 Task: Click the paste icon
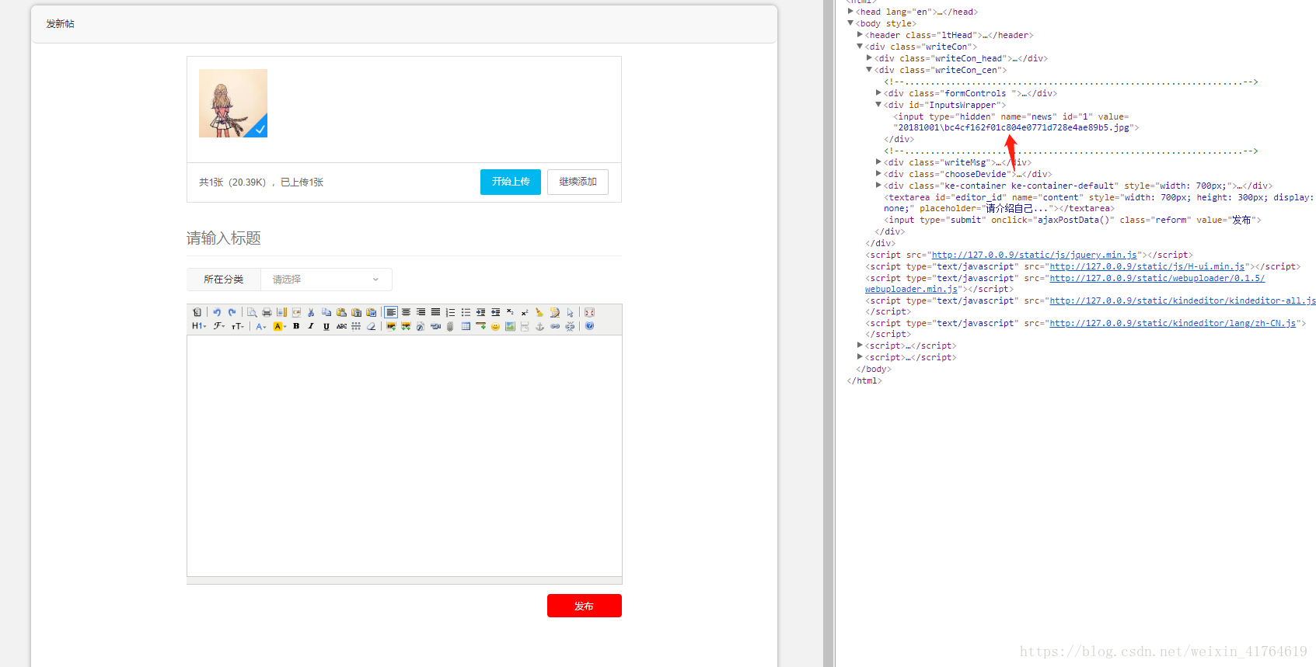[x=341, y=312]
